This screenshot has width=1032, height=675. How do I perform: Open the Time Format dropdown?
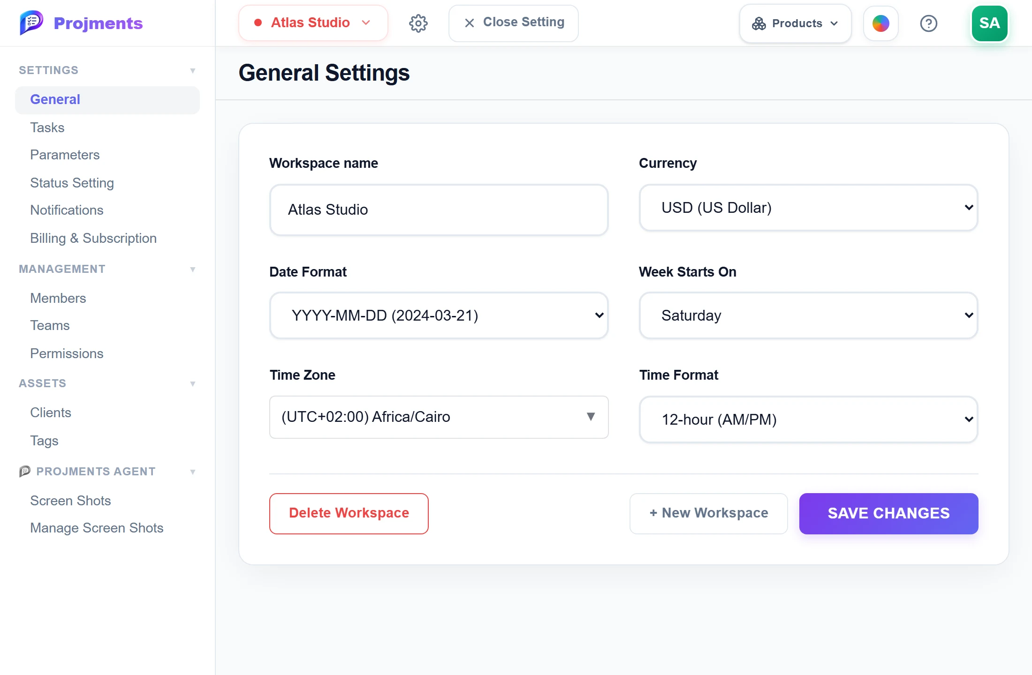[x=808, y=420]
